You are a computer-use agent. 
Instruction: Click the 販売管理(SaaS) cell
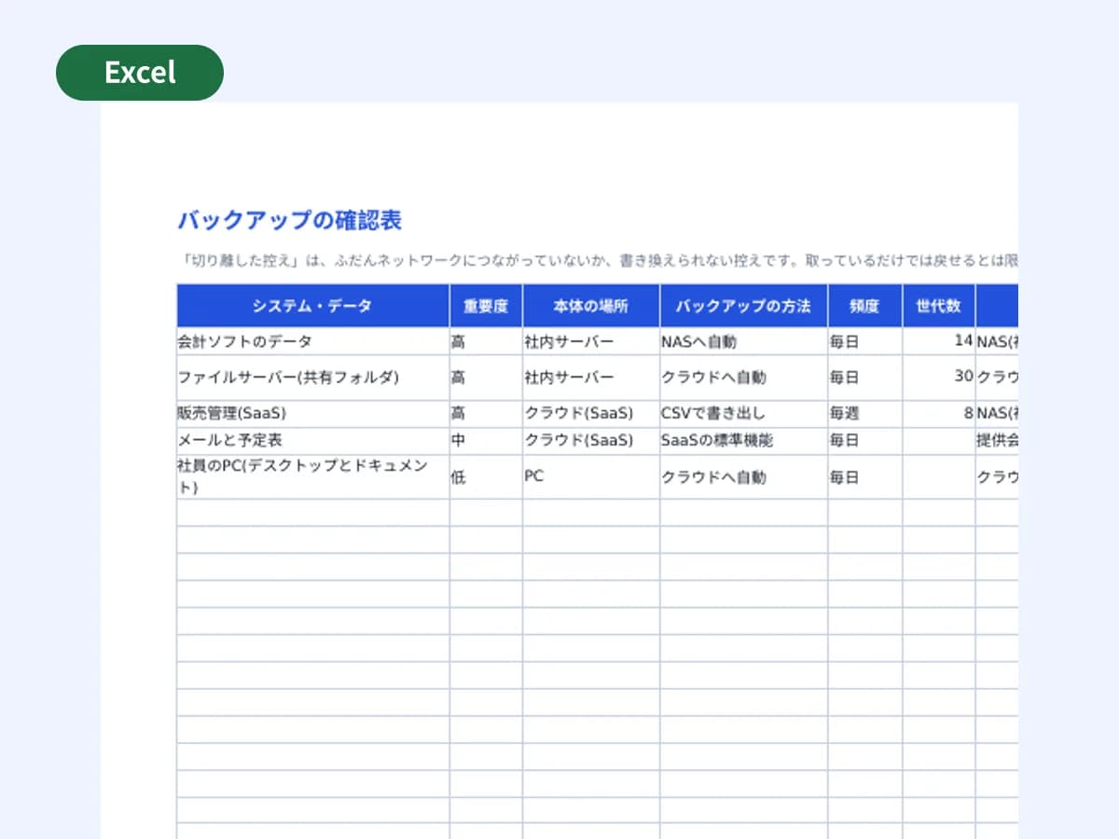(312, 414)
